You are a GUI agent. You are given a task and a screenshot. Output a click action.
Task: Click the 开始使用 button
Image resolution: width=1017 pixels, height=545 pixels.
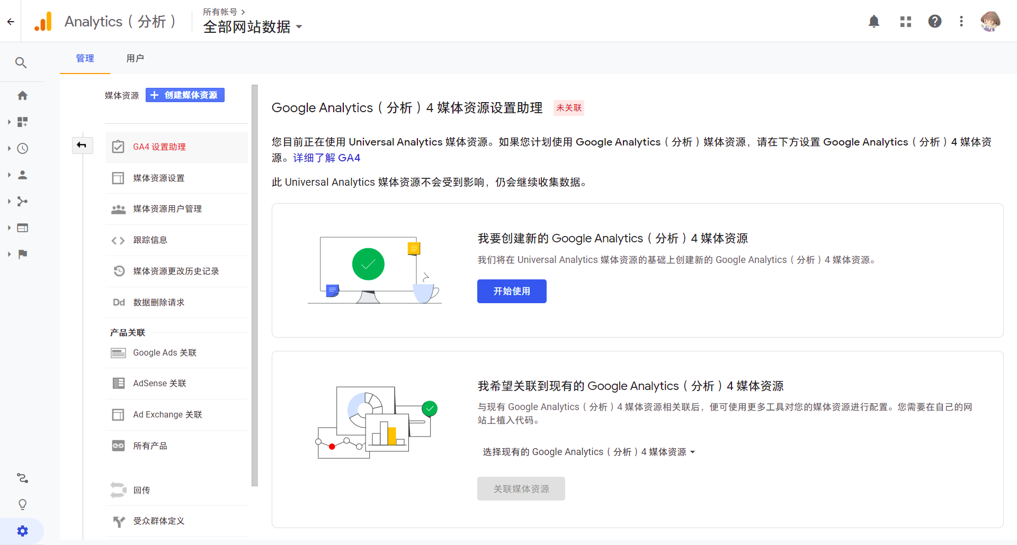coord(512,291)
